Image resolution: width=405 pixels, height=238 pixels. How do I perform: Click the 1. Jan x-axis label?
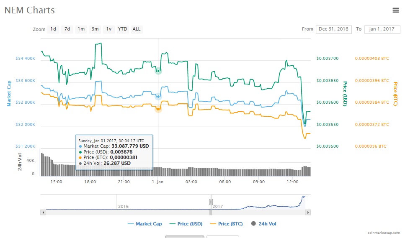coord(157,182)
